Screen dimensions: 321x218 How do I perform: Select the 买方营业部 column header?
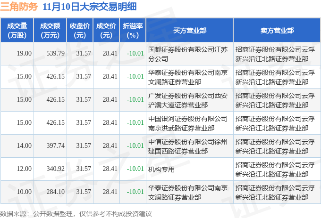[x=190, y=31]
